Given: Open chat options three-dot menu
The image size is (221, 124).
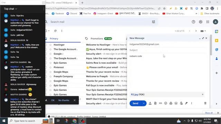Looking at the screenshot, I should point(44,9).
